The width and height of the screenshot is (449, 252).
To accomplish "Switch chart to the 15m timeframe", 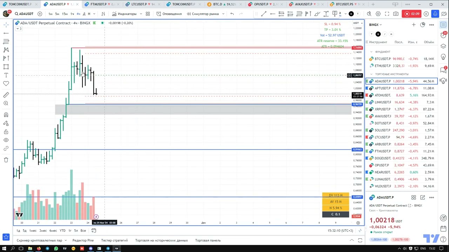I will click(65, 14).
